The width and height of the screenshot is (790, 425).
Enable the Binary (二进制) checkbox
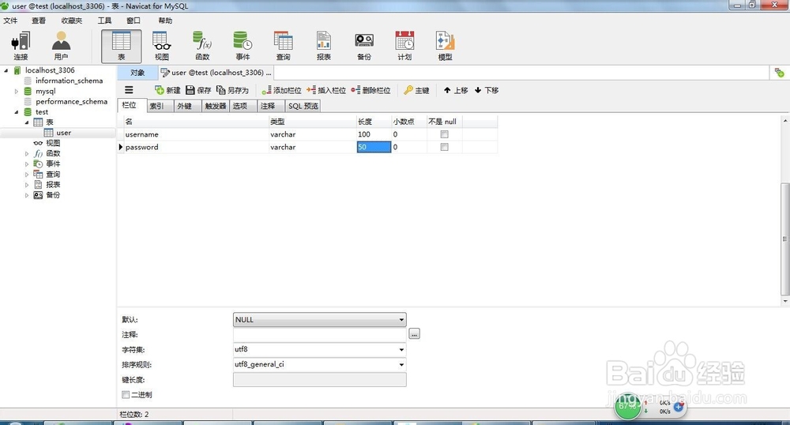[x=126, y=395]
